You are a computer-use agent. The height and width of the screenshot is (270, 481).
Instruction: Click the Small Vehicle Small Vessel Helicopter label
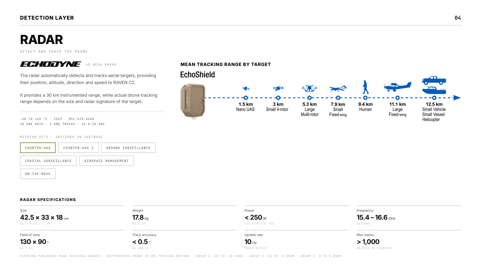coord(434,114)
